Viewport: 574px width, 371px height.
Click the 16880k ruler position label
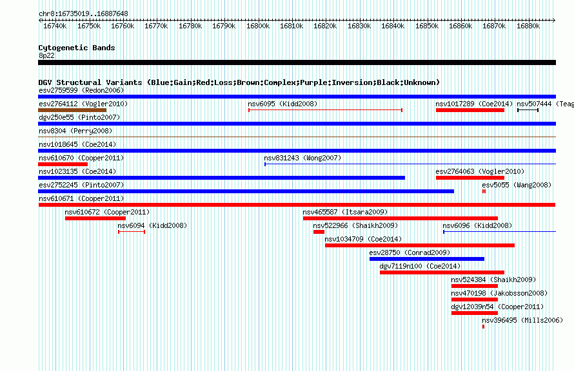[x=528, y=26]
